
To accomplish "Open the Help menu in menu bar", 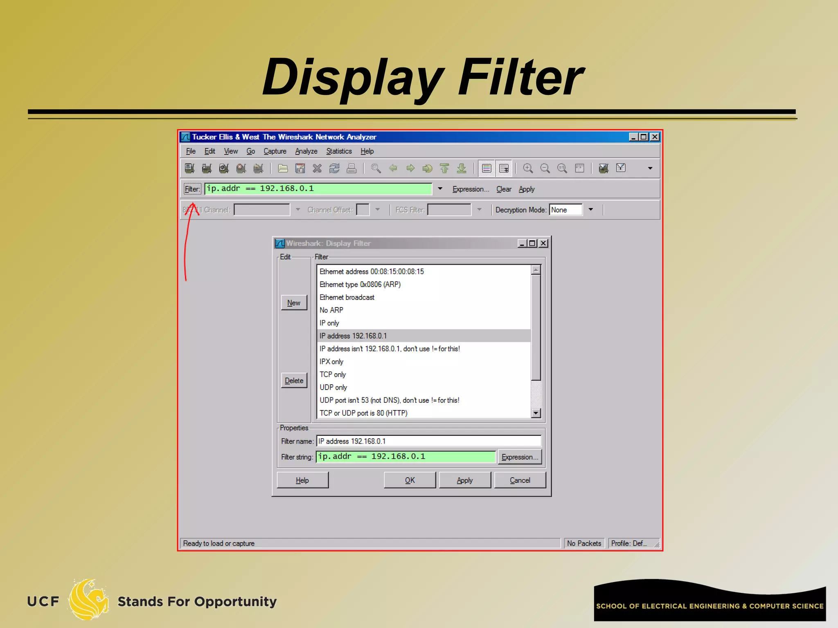I will (367, 151).
